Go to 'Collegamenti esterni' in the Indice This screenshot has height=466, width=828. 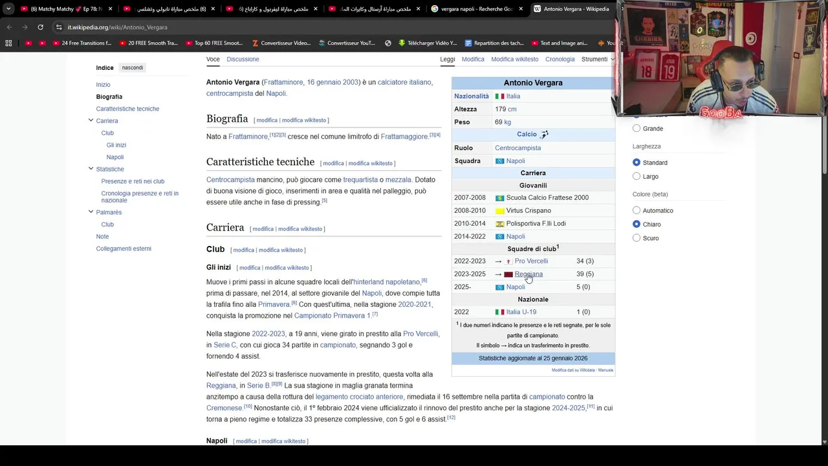coord(124,249)
